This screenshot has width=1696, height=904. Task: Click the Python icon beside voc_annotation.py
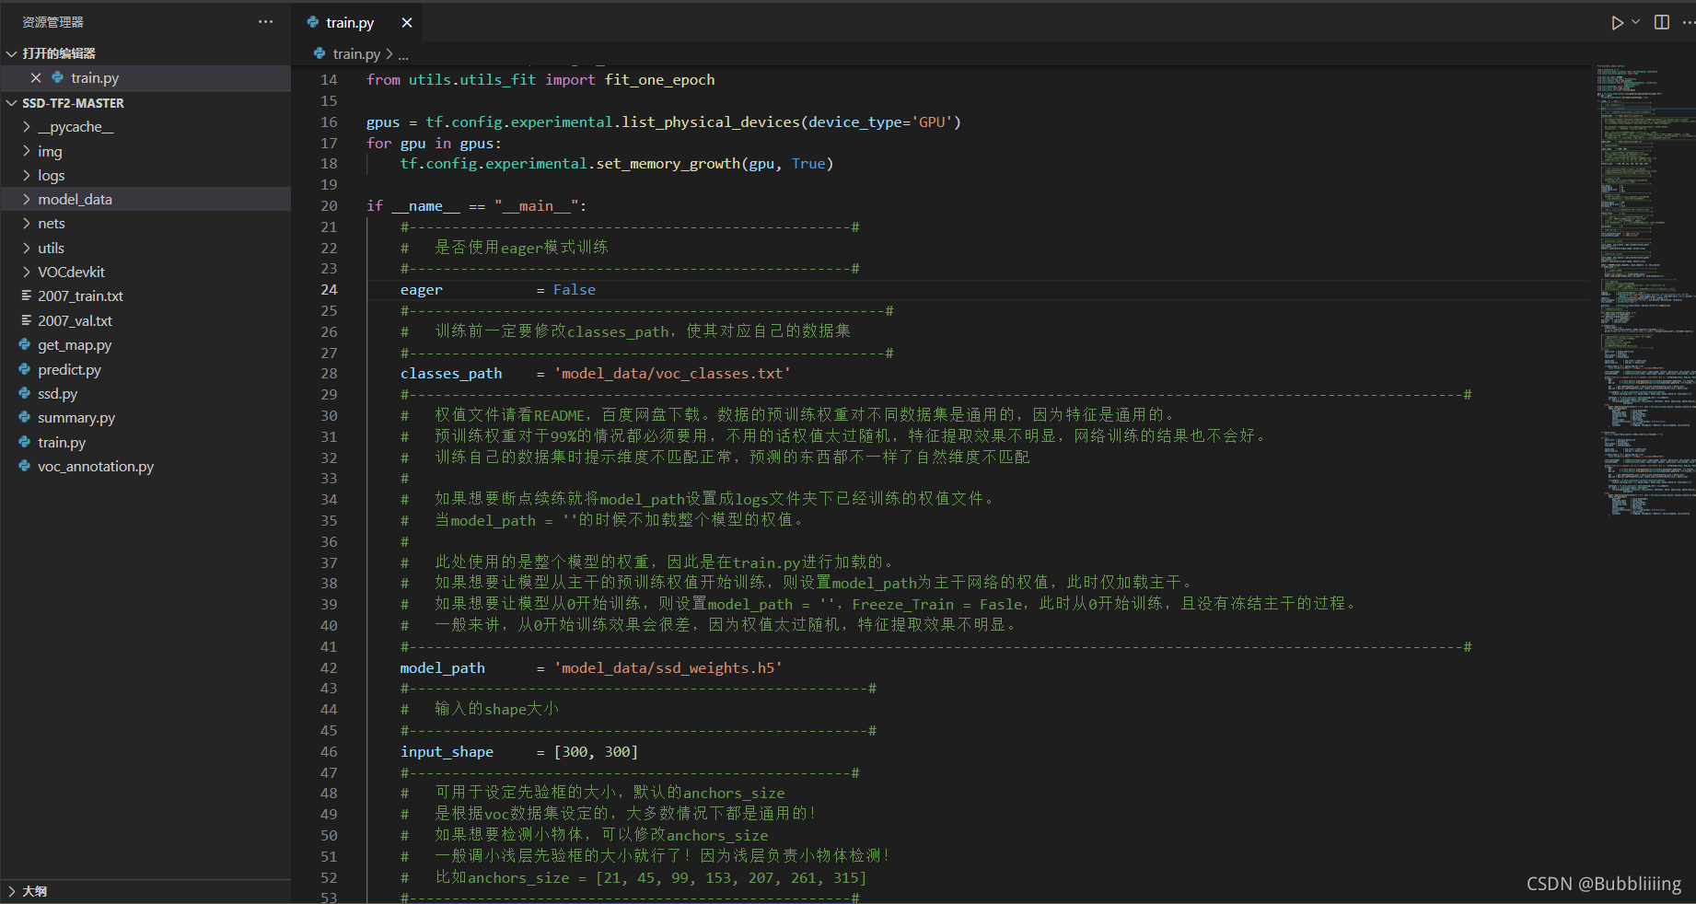click(x=25, y=466)
